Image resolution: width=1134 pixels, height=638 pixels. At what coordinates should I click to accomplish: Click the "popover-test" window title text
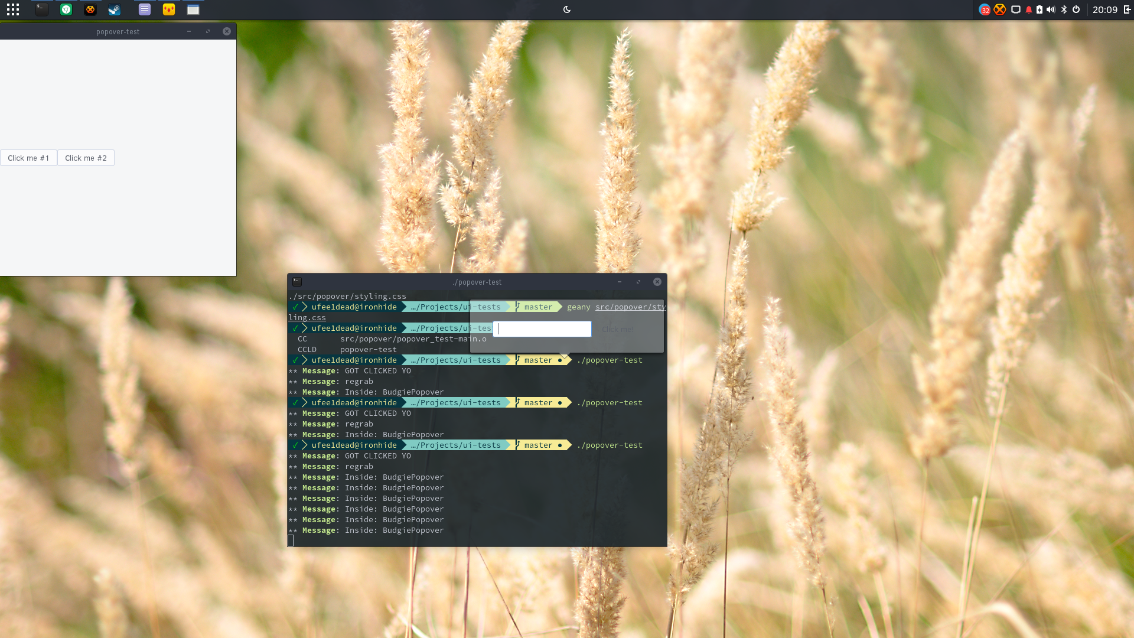(118, 32)
